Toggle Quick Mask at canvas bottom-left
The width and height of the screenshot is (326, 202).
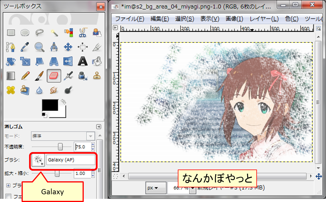[115, 176]
